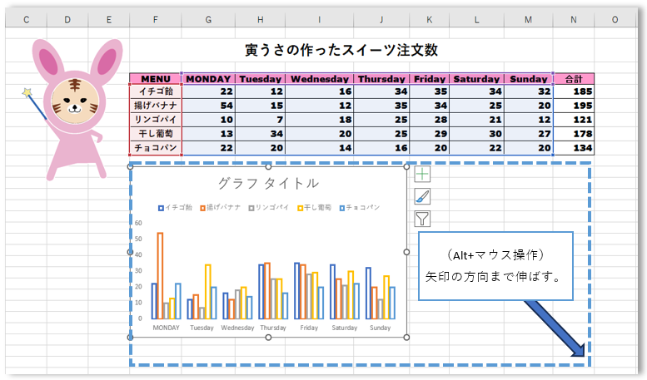Select column J header
This screenshot has width=647, height=380.
pos(381,20)
